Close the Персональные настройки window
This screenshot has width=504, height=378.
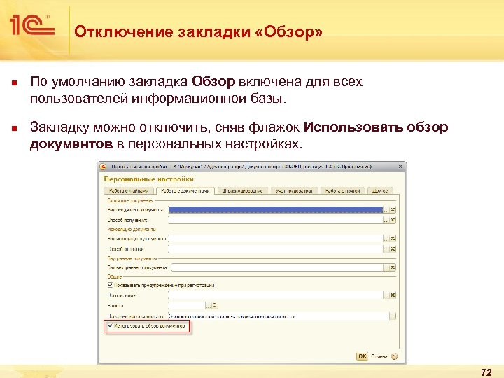tap(400, 166)
